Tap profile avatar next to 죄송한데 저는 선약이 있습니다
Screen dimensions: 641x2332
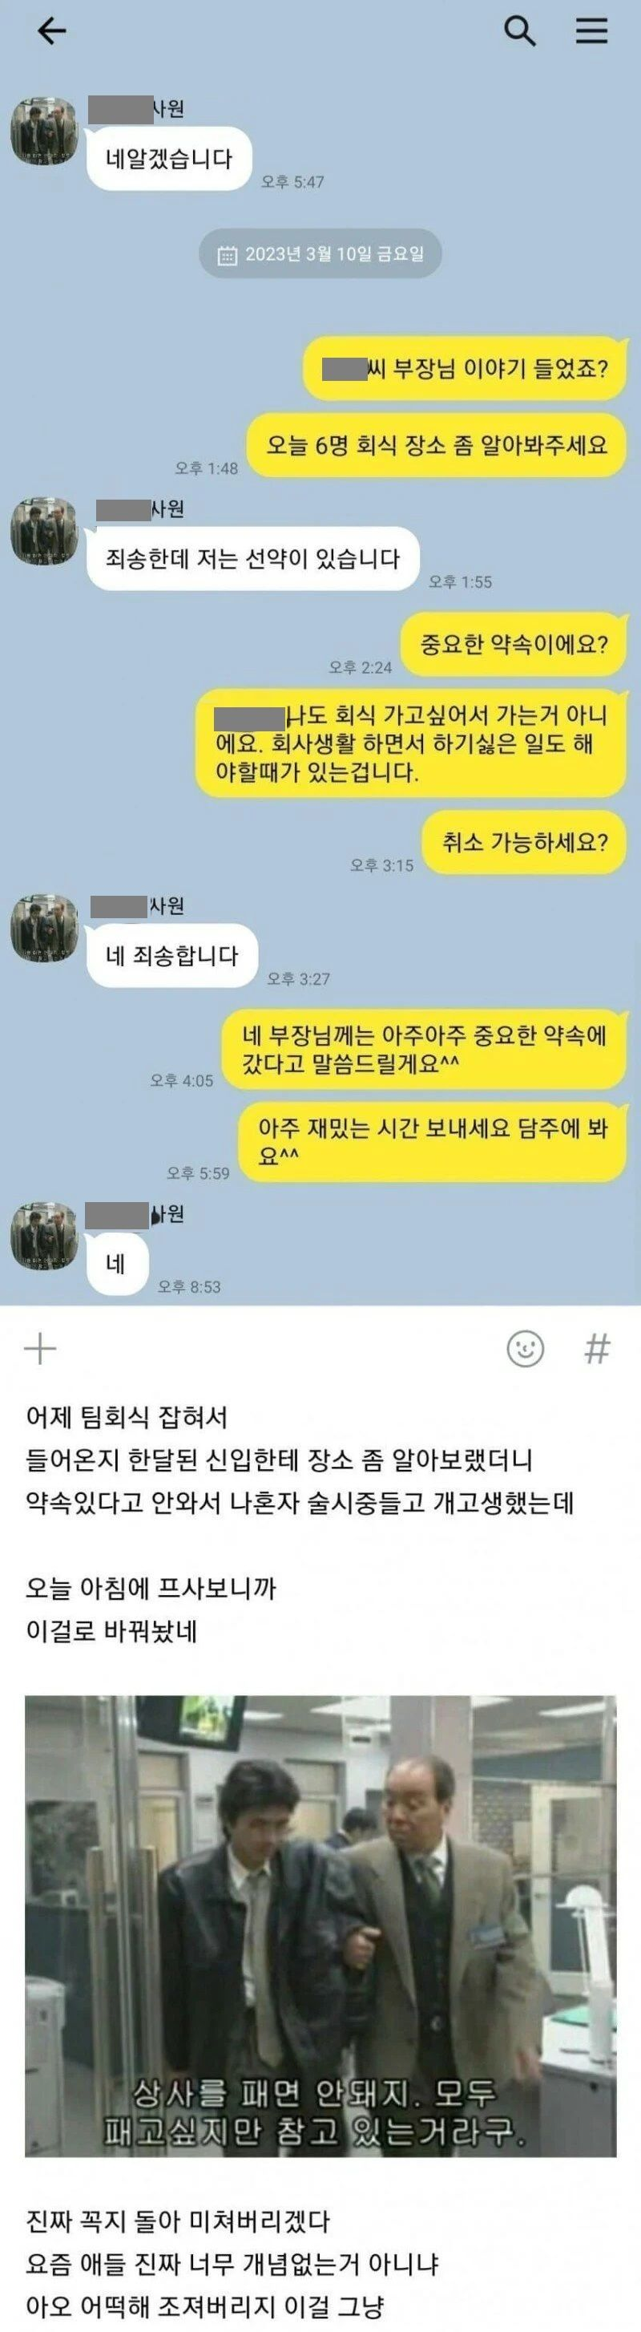click(x=43, y=532)
